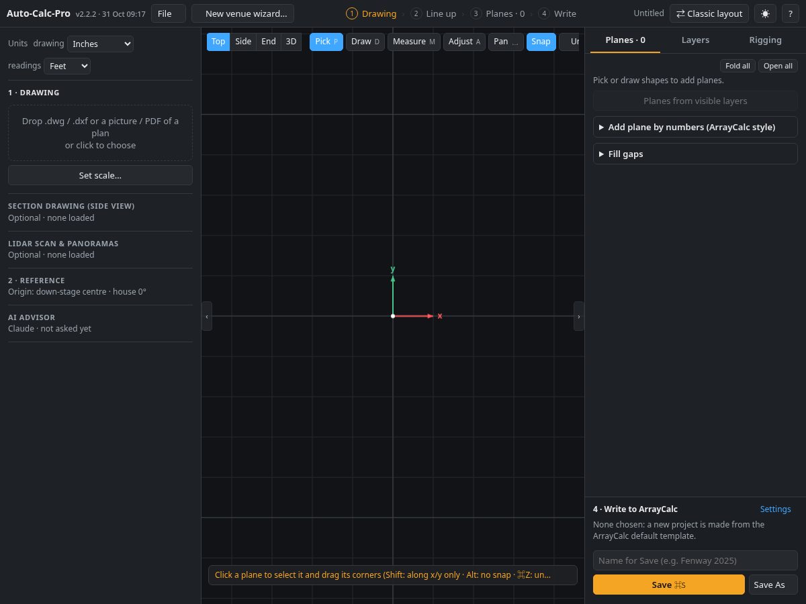Open the File menu
Viewport: 806px width, 604px height.
168,13
